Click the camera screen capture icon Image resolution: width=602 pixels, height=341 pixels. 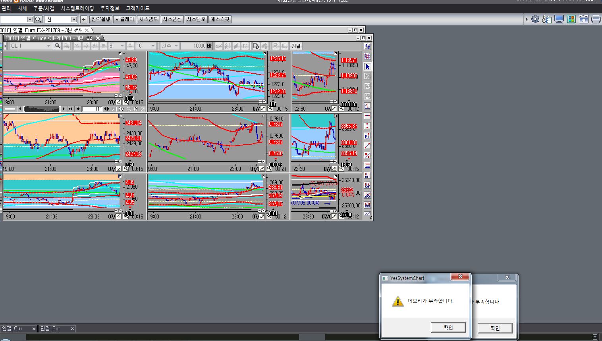(x=583, y=19)
